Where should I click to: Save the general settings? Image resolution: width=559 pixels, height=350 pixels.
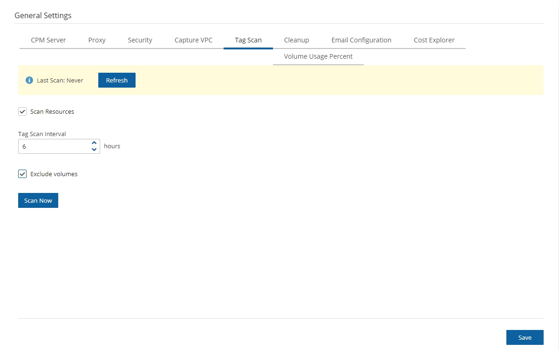coord(525,338)
